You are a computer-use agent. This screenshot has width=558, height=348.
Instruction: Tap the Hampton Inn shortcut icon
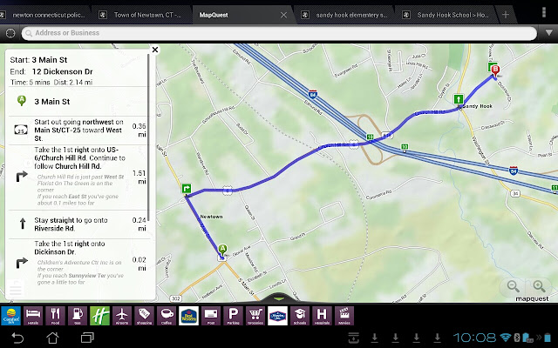click(x=277, y=316)
